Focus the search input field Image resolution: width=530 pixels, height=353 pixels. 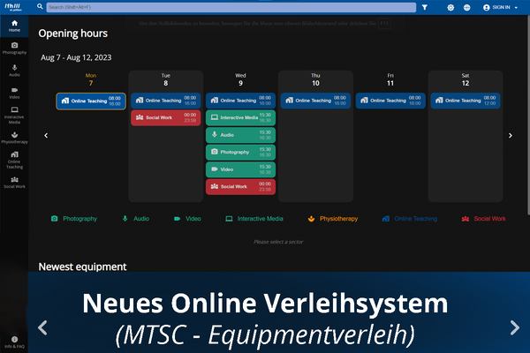pyautogui.click(x=230, y=7)
